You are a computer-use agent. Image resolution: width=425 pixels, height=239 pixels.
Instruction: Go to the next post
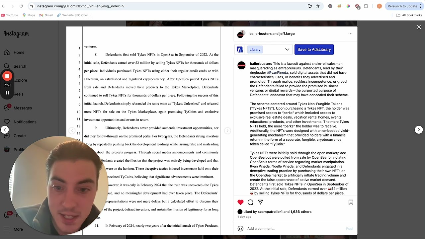coord(419,130)
